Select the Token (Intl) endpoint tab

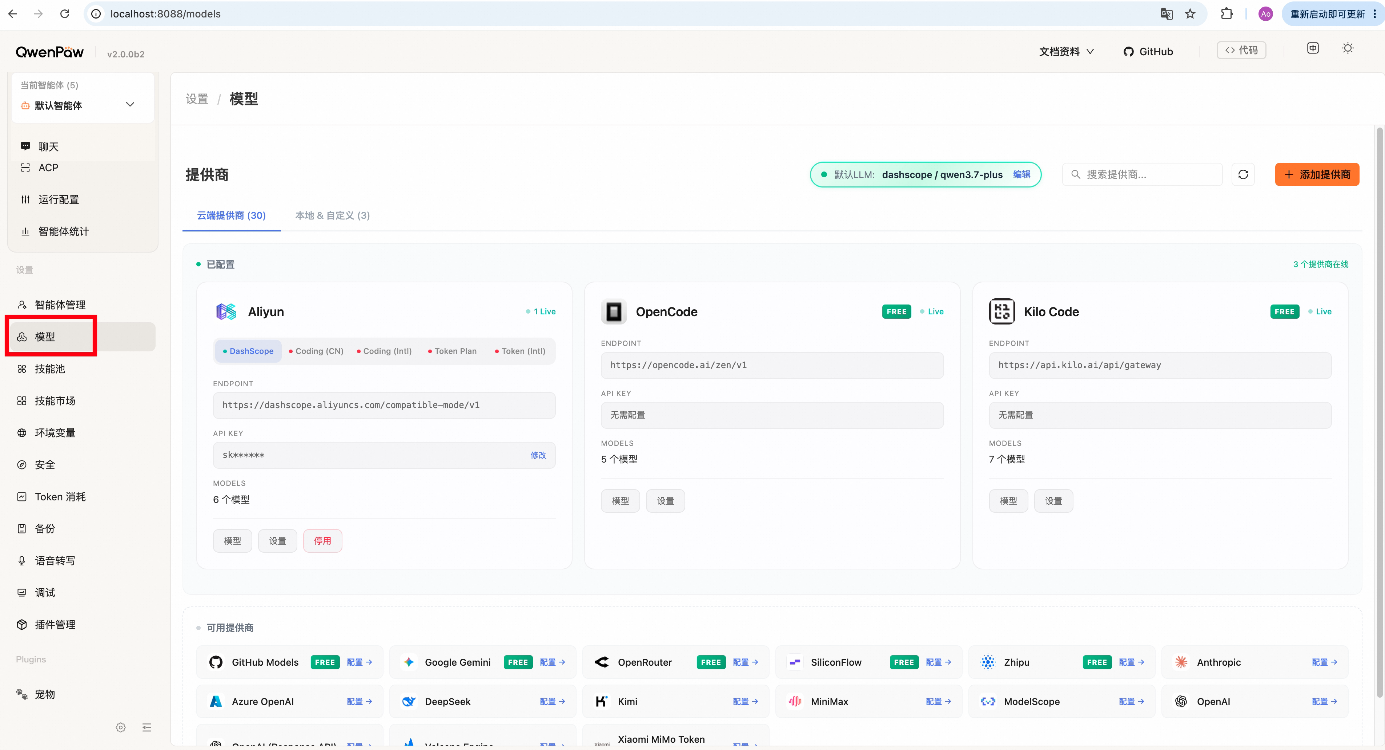point(520,351)
